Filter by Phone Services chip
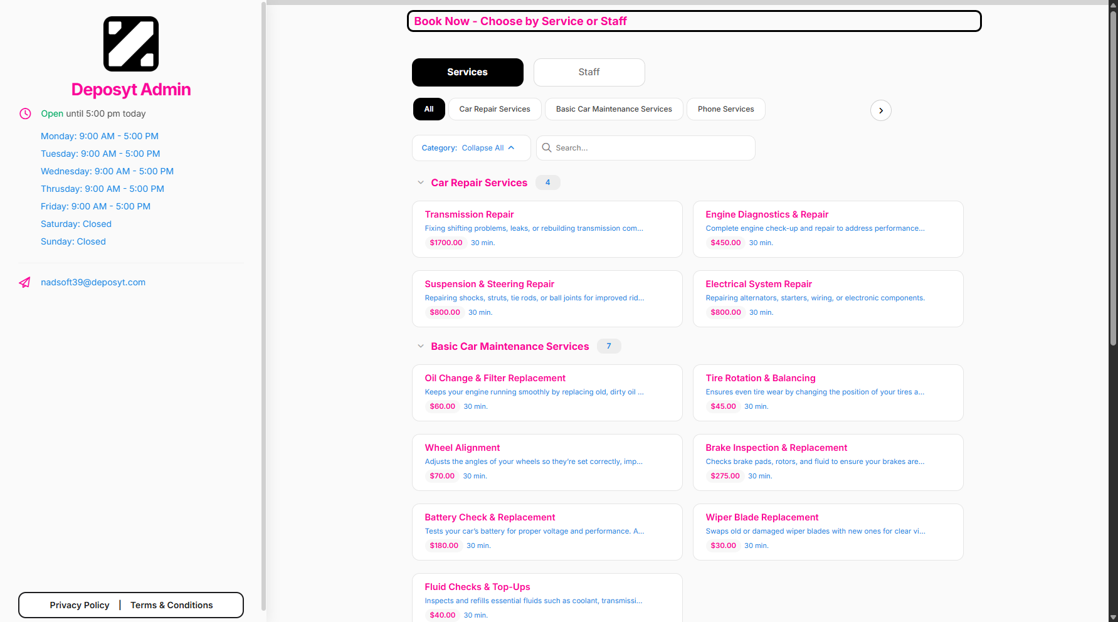This screenshot has width=1118, height=622. tap(725, 109)
